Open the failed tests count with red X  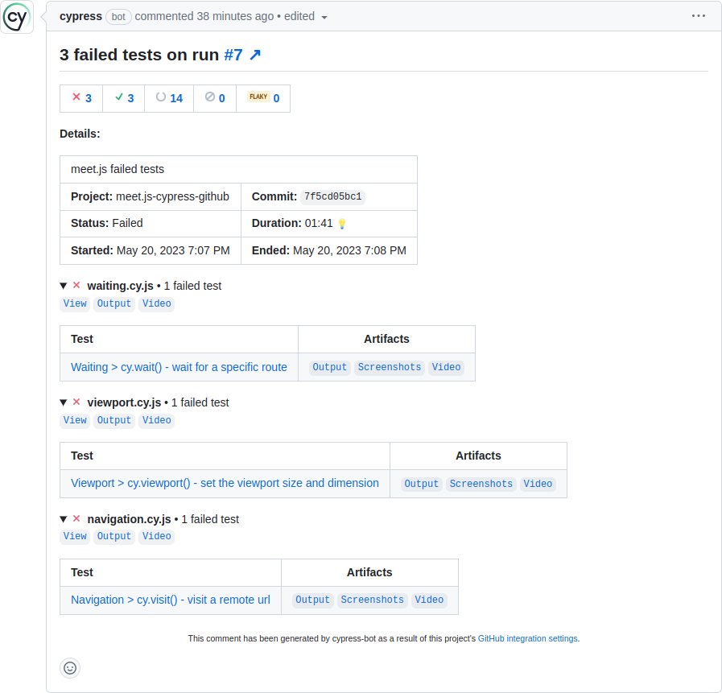81,98
